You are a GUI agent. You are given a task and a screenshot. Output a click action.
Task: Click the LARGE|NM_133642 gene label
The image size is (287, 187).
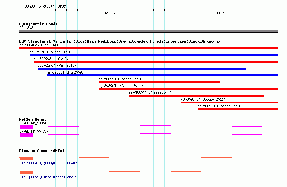coord(34,123)
